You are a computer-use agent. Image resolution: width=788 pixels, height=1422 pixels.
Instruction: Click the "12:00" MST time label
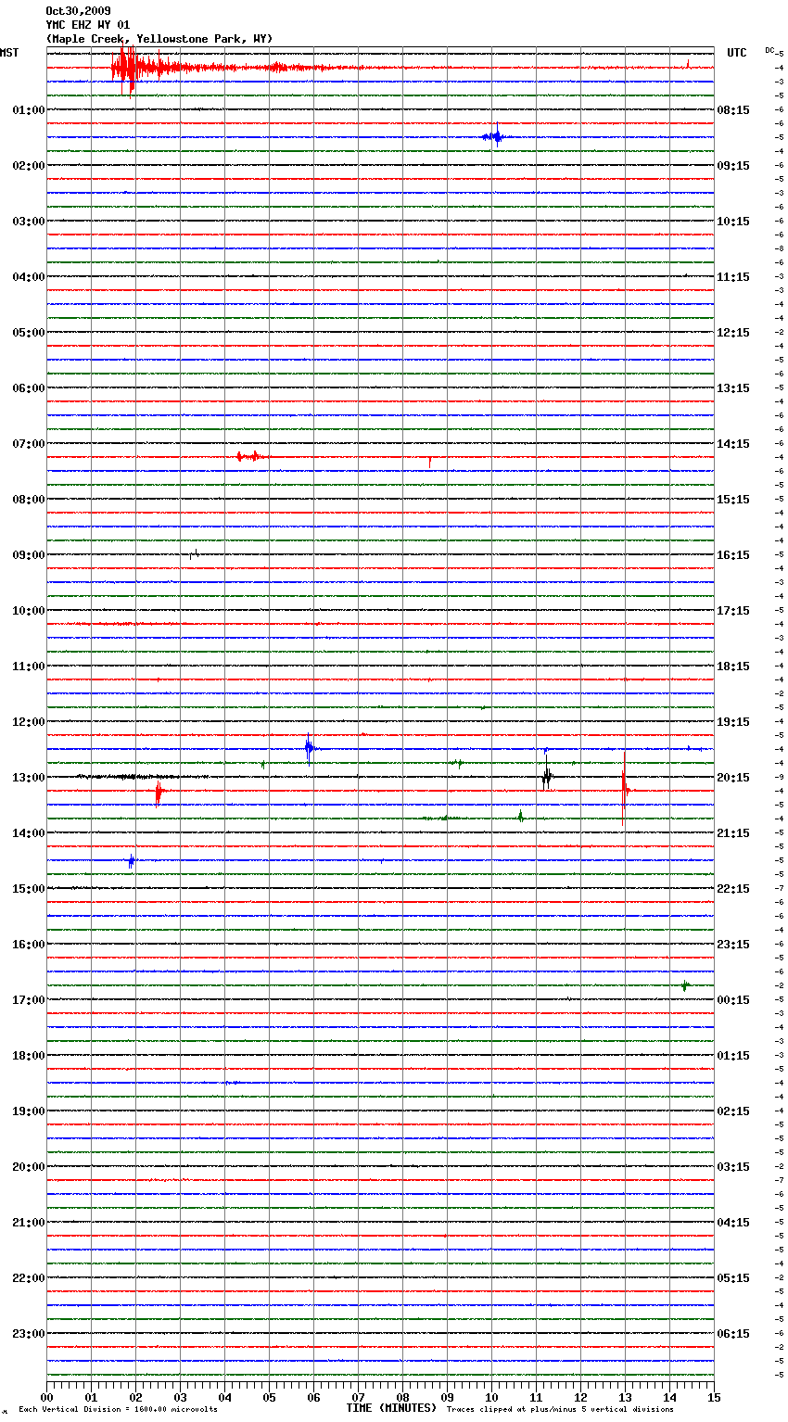pyautogui.click(x=29, y=722)
